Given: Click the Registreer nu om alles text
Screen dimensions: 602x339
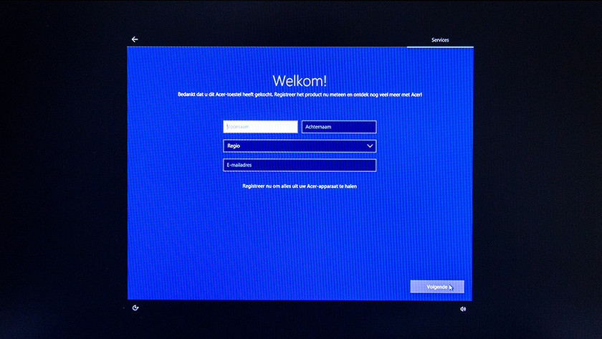Looking at the screenshot, I should [300, 186].
